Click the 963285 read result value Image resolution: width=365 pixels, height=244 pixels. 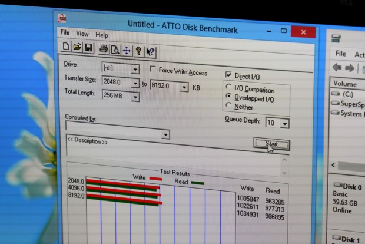[x=275, y=202]
